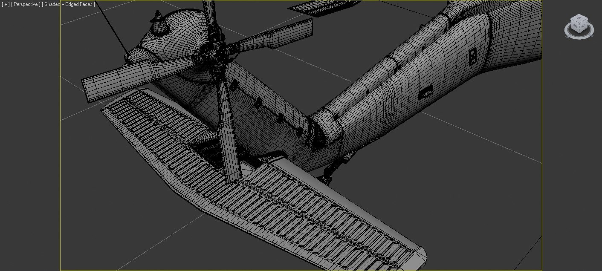Viewport: 602px width, 271px height.
Task: Open the Shaded + Edged Faces shading menu
Action: click(68, 4)
